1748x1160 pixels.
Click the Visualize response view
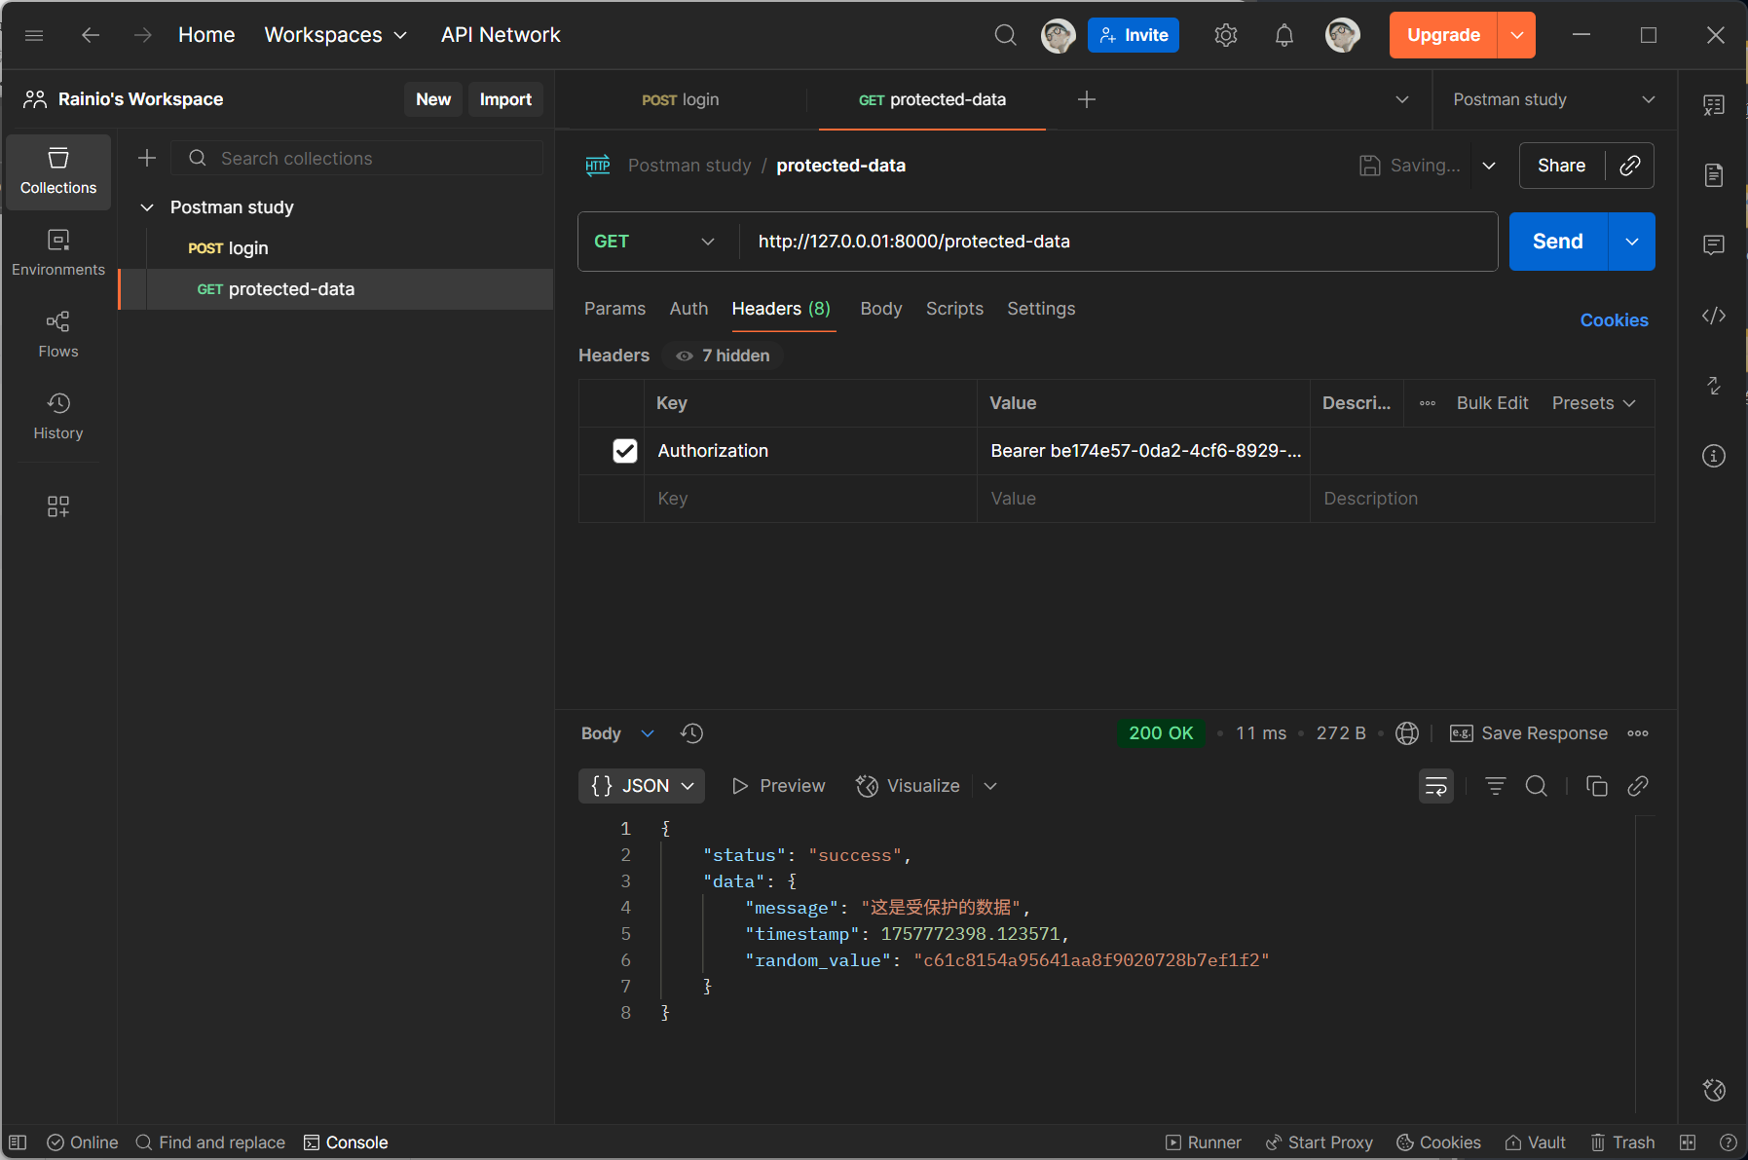908,786
